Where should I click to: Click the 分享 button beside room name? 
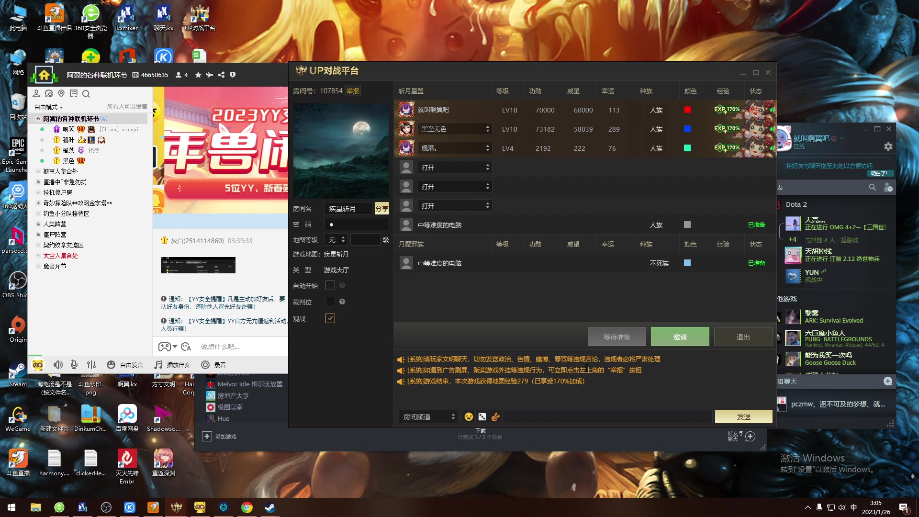[381, 208]
